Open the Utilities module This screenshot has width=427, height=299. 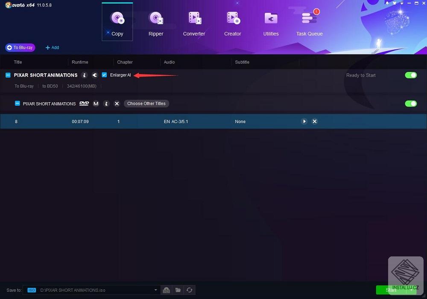[271, 22]
